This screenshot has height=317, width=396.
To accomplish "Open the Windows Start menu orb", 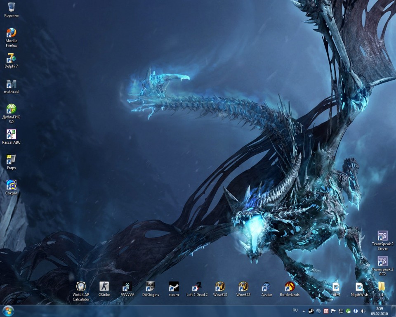I will click(8, 311).
